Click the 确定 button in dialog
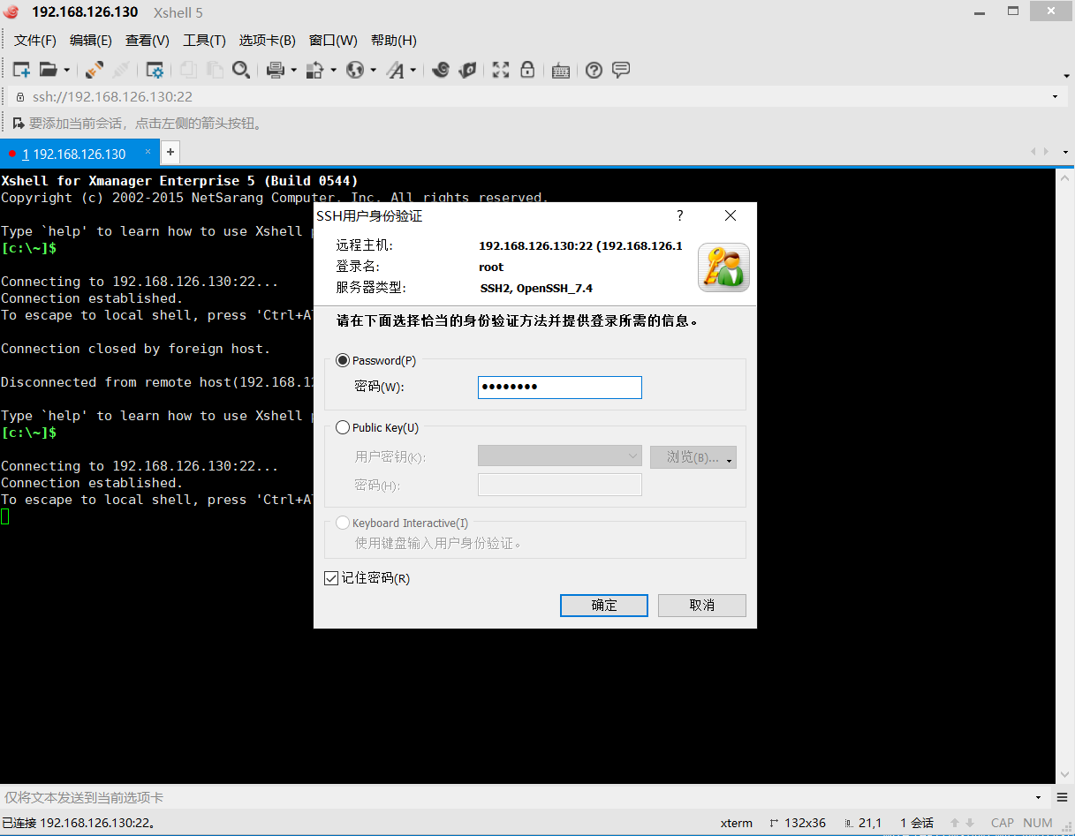The width and height of the screenshot is (1075, 836). coord(604,606)
